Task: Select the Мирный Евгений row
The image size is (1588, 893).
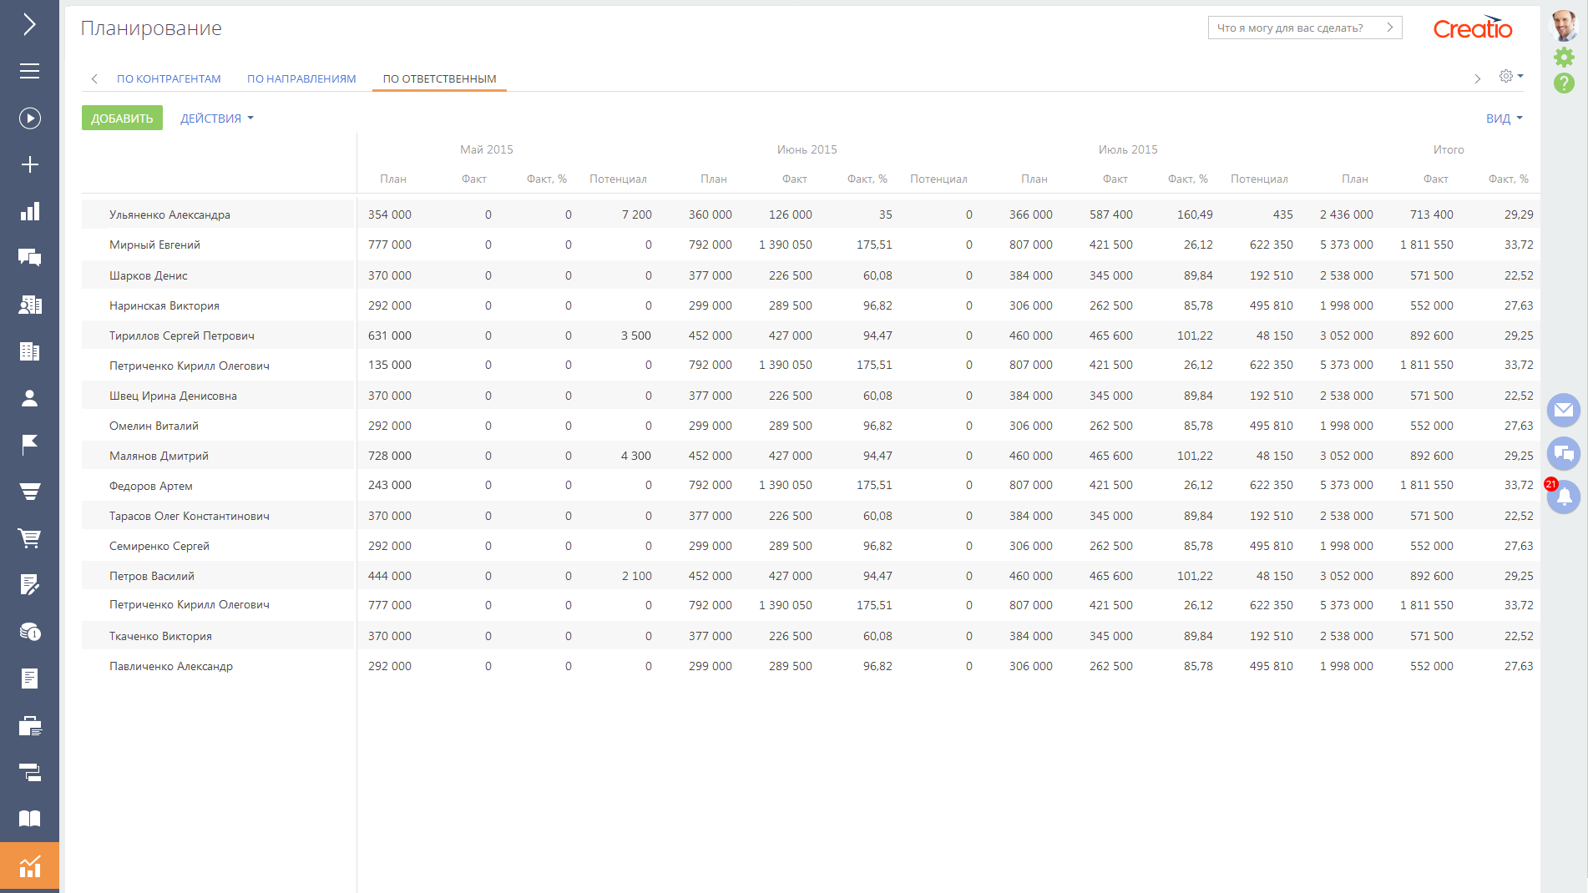Action: click(810, 245)
